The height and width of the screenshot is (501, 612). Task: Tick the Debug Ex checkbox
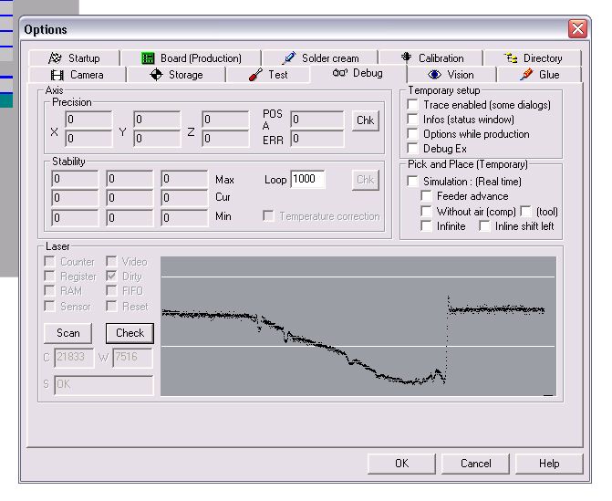412,149
